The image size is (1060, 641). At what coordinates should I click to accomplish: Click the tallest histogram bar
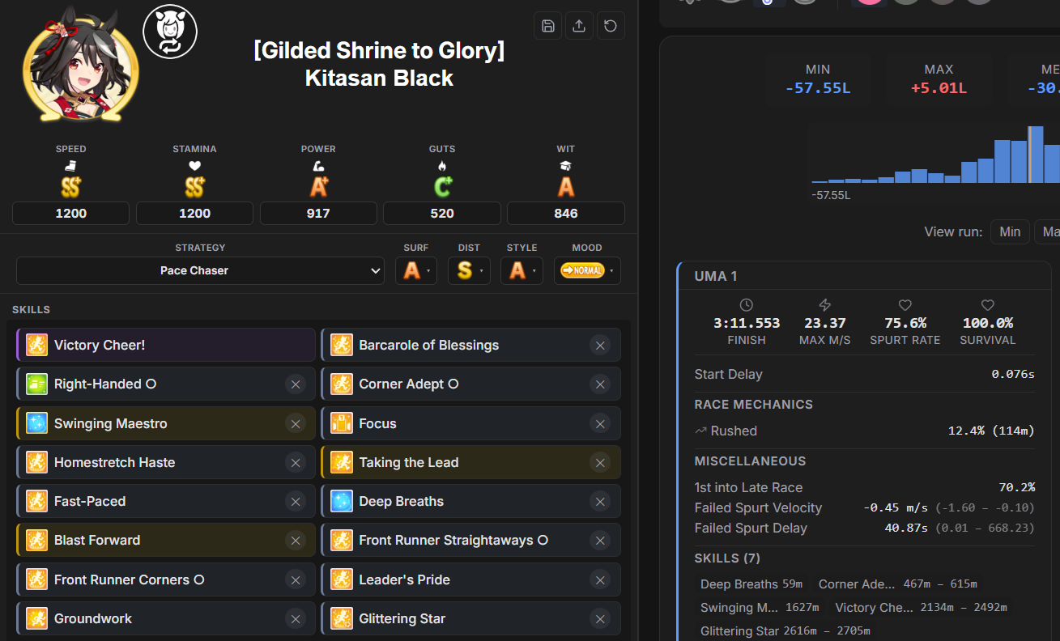coord(1035,154)
